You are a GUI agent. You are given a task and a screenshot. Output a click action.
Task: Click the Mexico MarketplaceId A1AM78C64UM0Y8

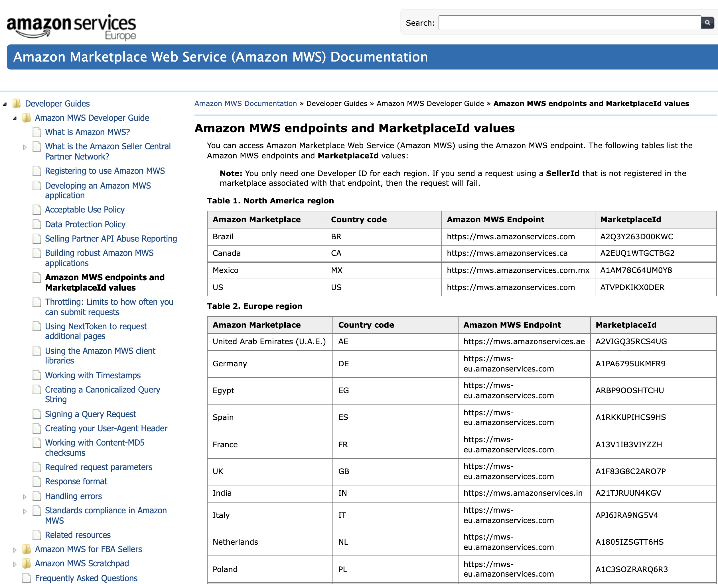point(636,270)
